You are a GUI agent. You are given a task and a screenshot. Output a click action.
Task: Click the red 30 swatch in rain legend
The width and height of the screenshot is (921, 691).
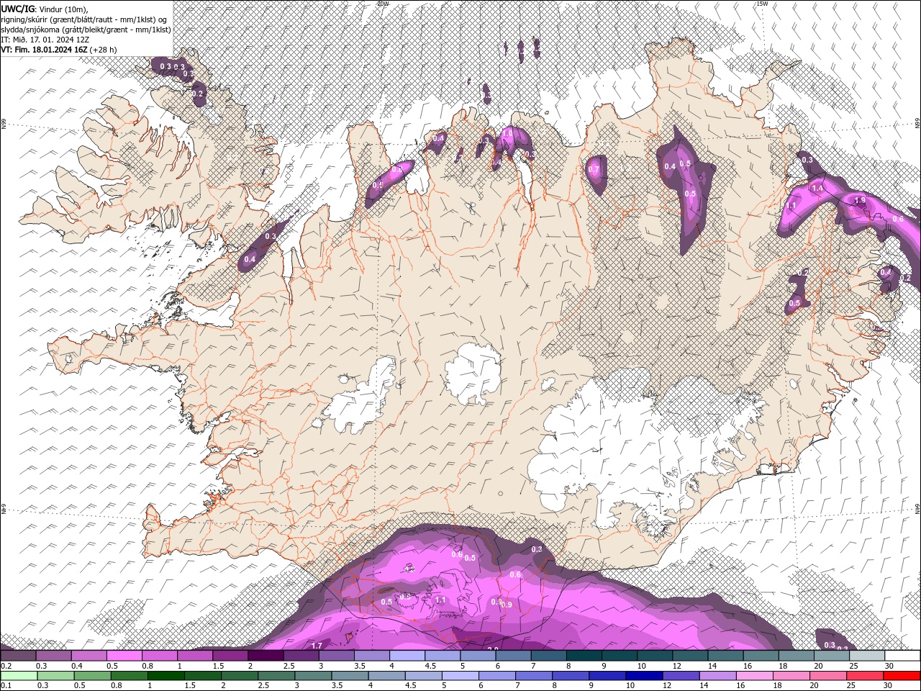[x=902, y=676]
